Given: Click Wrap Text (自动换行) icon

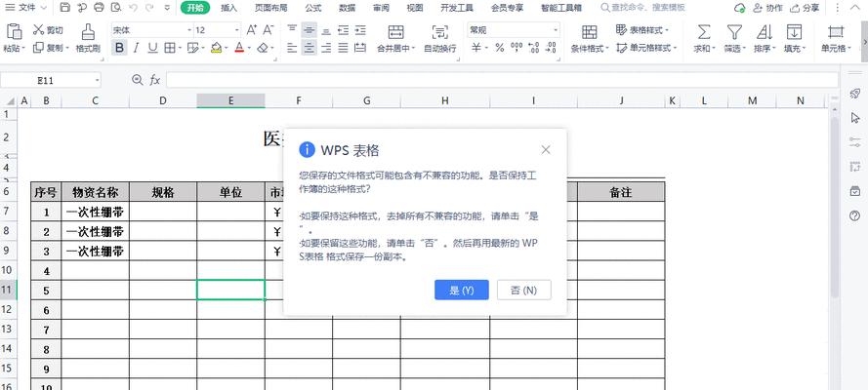Looking at the screenshot, I should pos(440,31).
